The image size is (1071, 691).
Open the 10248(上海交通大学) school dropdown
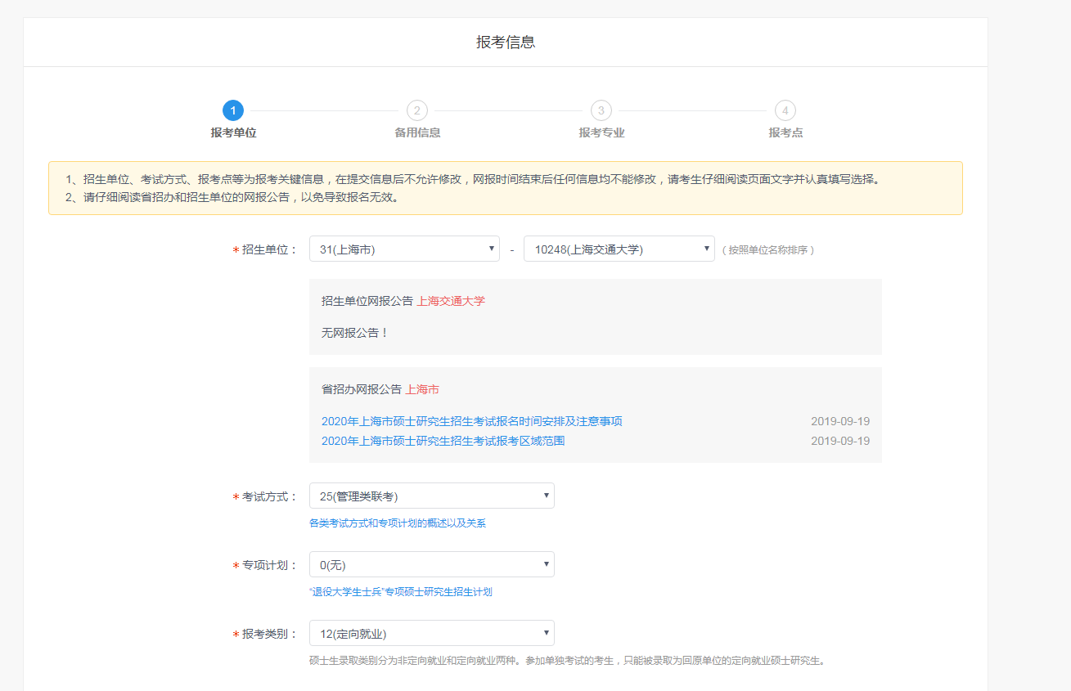[619, 249]
